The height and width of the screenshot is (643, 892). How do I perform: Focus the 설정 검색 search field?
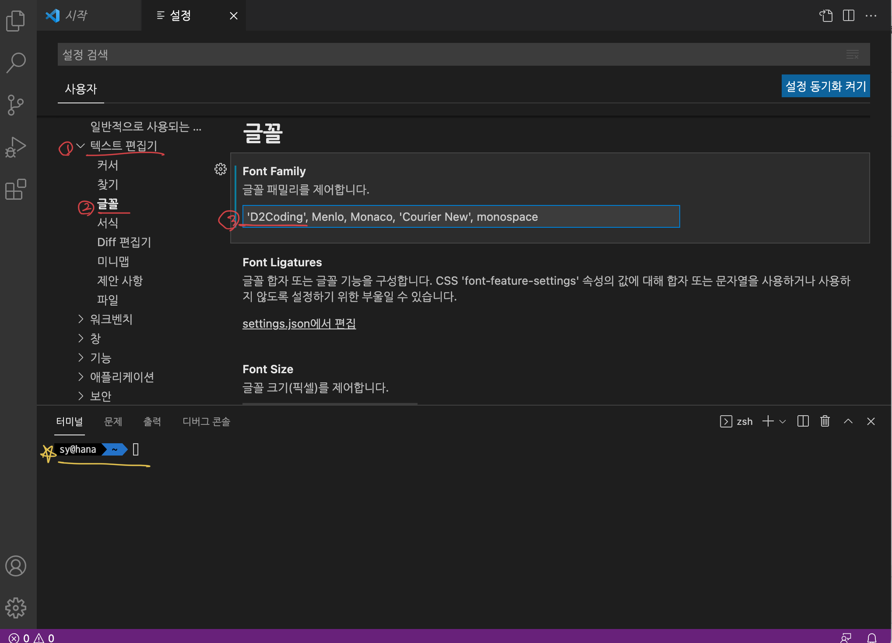coord(464,54)
